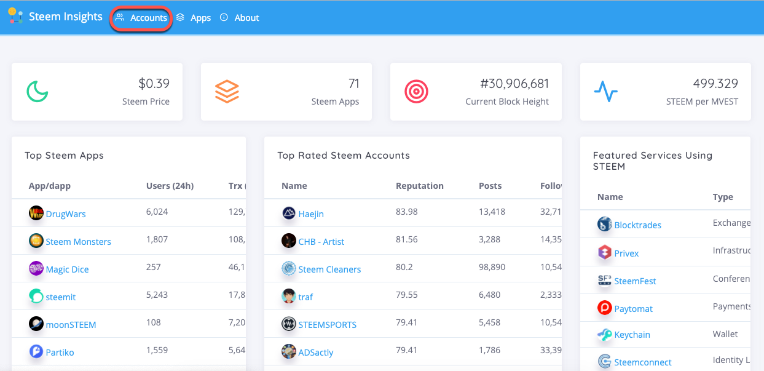Open the Paytomat service link
Viewport: 764px width, 371px height.
[x=634, y=309]
